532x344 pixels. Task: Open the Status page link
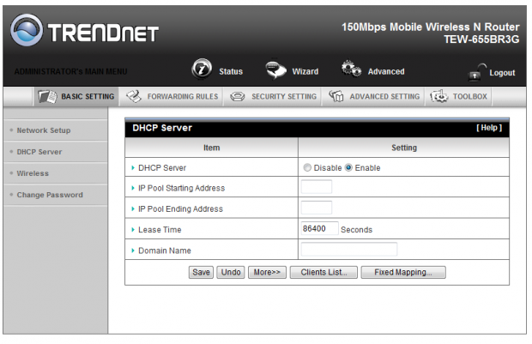(231, 71)
